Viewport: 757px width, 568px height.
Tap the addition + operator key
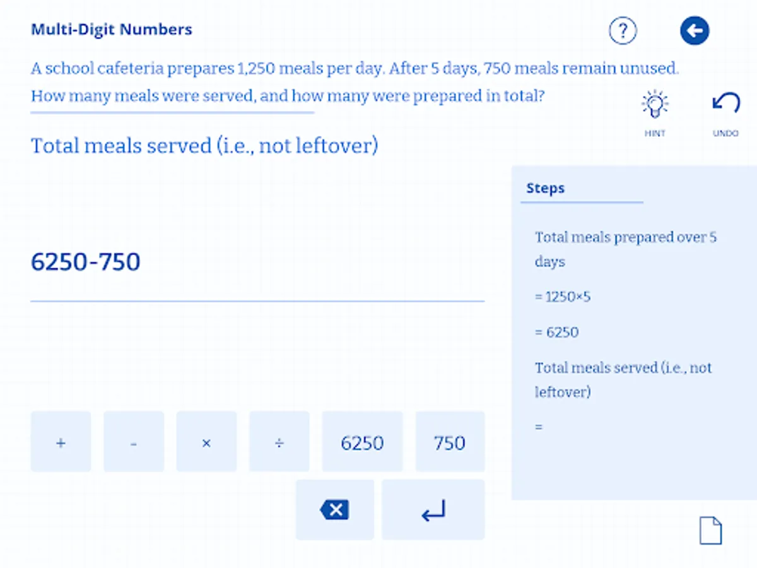(61, 442)
